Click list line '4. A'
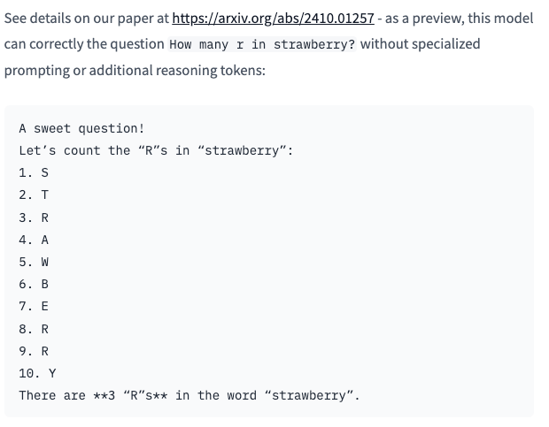Screen dimensions: 549x427 (x=34, y=240)
